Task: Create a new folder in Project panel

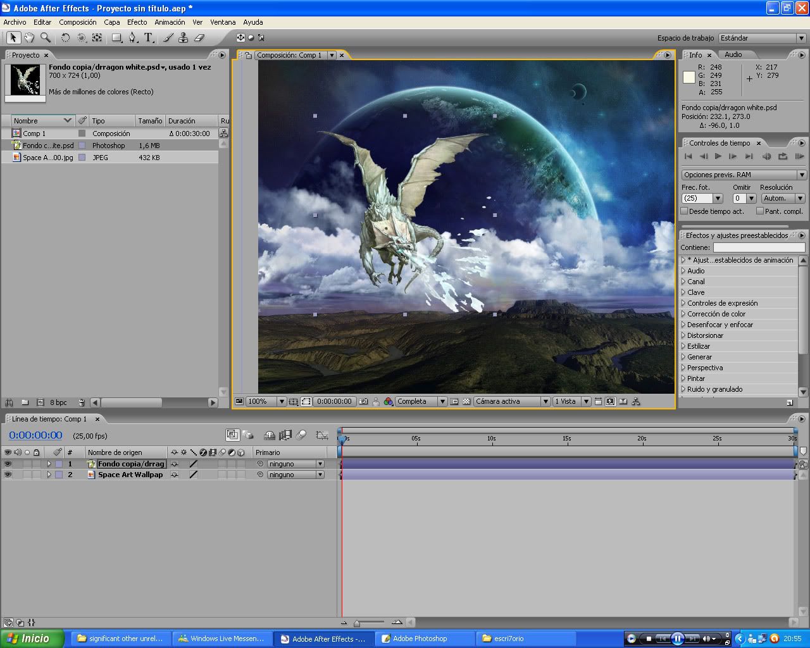Action: tap(25, 402)
